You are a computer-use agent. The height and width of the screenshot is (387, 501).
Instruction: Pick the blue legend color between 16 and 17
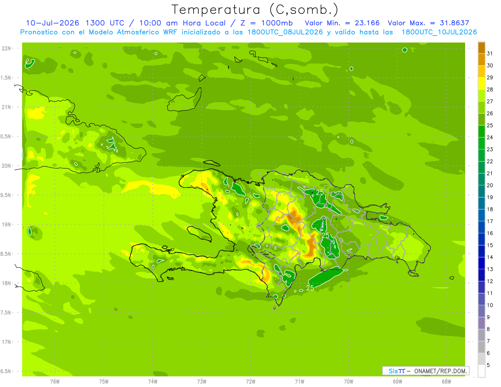click(481, 227)
